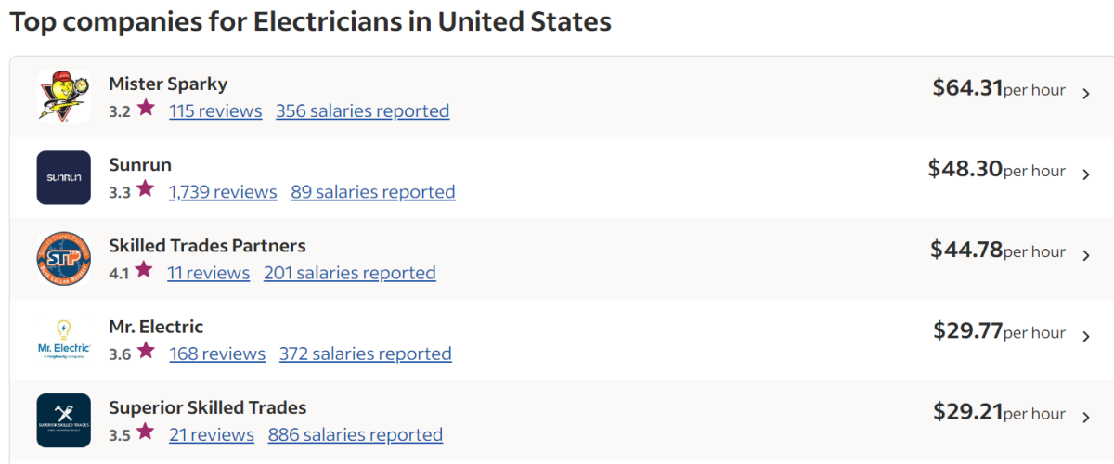Screen dimensions: 1114x464
Task: View 886 salaries reported link
Action: [356, 434]
